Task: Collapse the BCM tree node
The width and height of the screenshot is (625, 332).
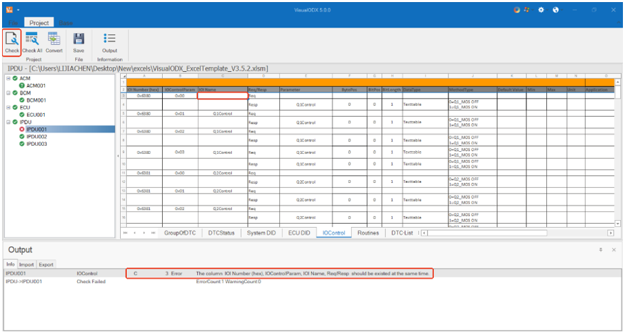Action: coord(7,92)
